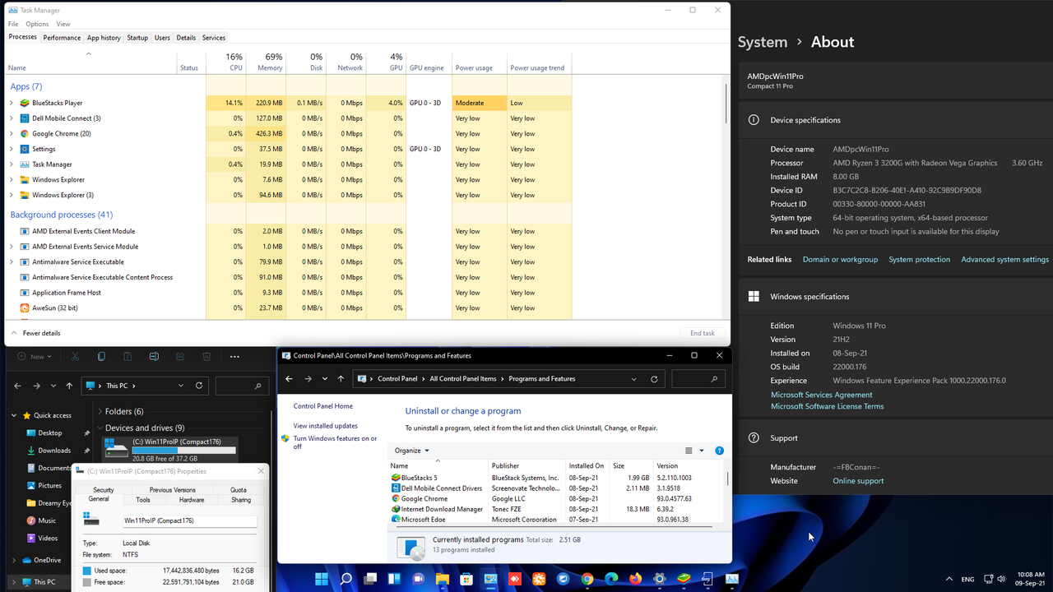Open Firefox icon on taskbar

pos(635,579)
